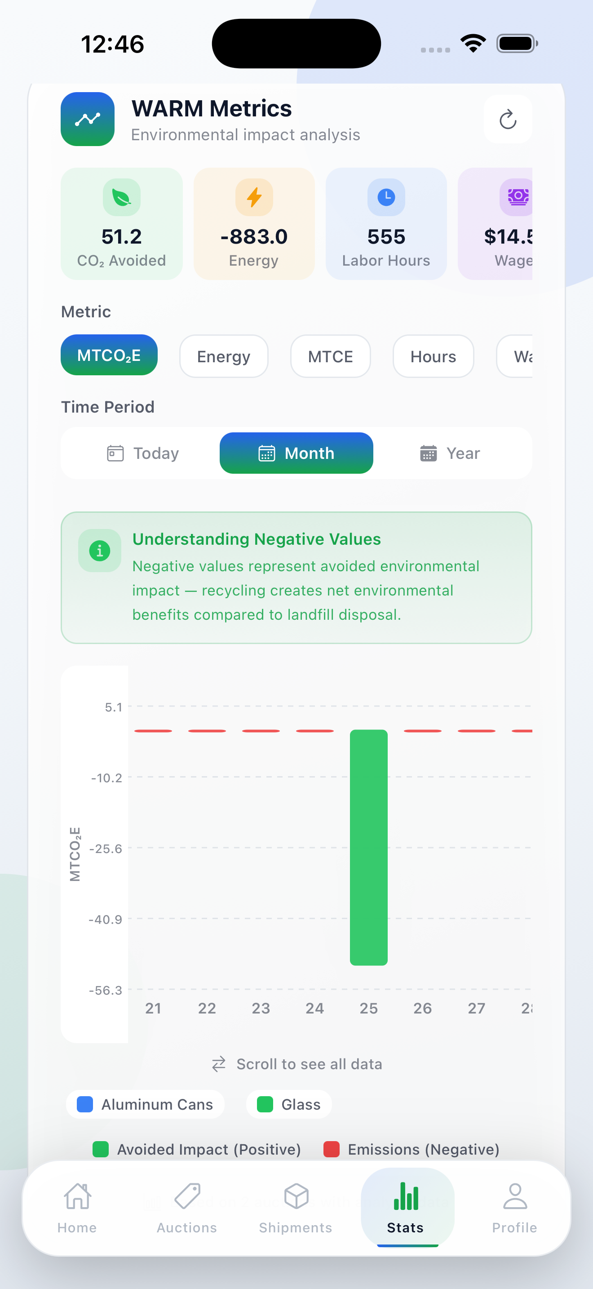The width and height of the screenshot is (593, 1289).
Task: Select the MTCO₂E metric chip
Action: tap(109, 355)
